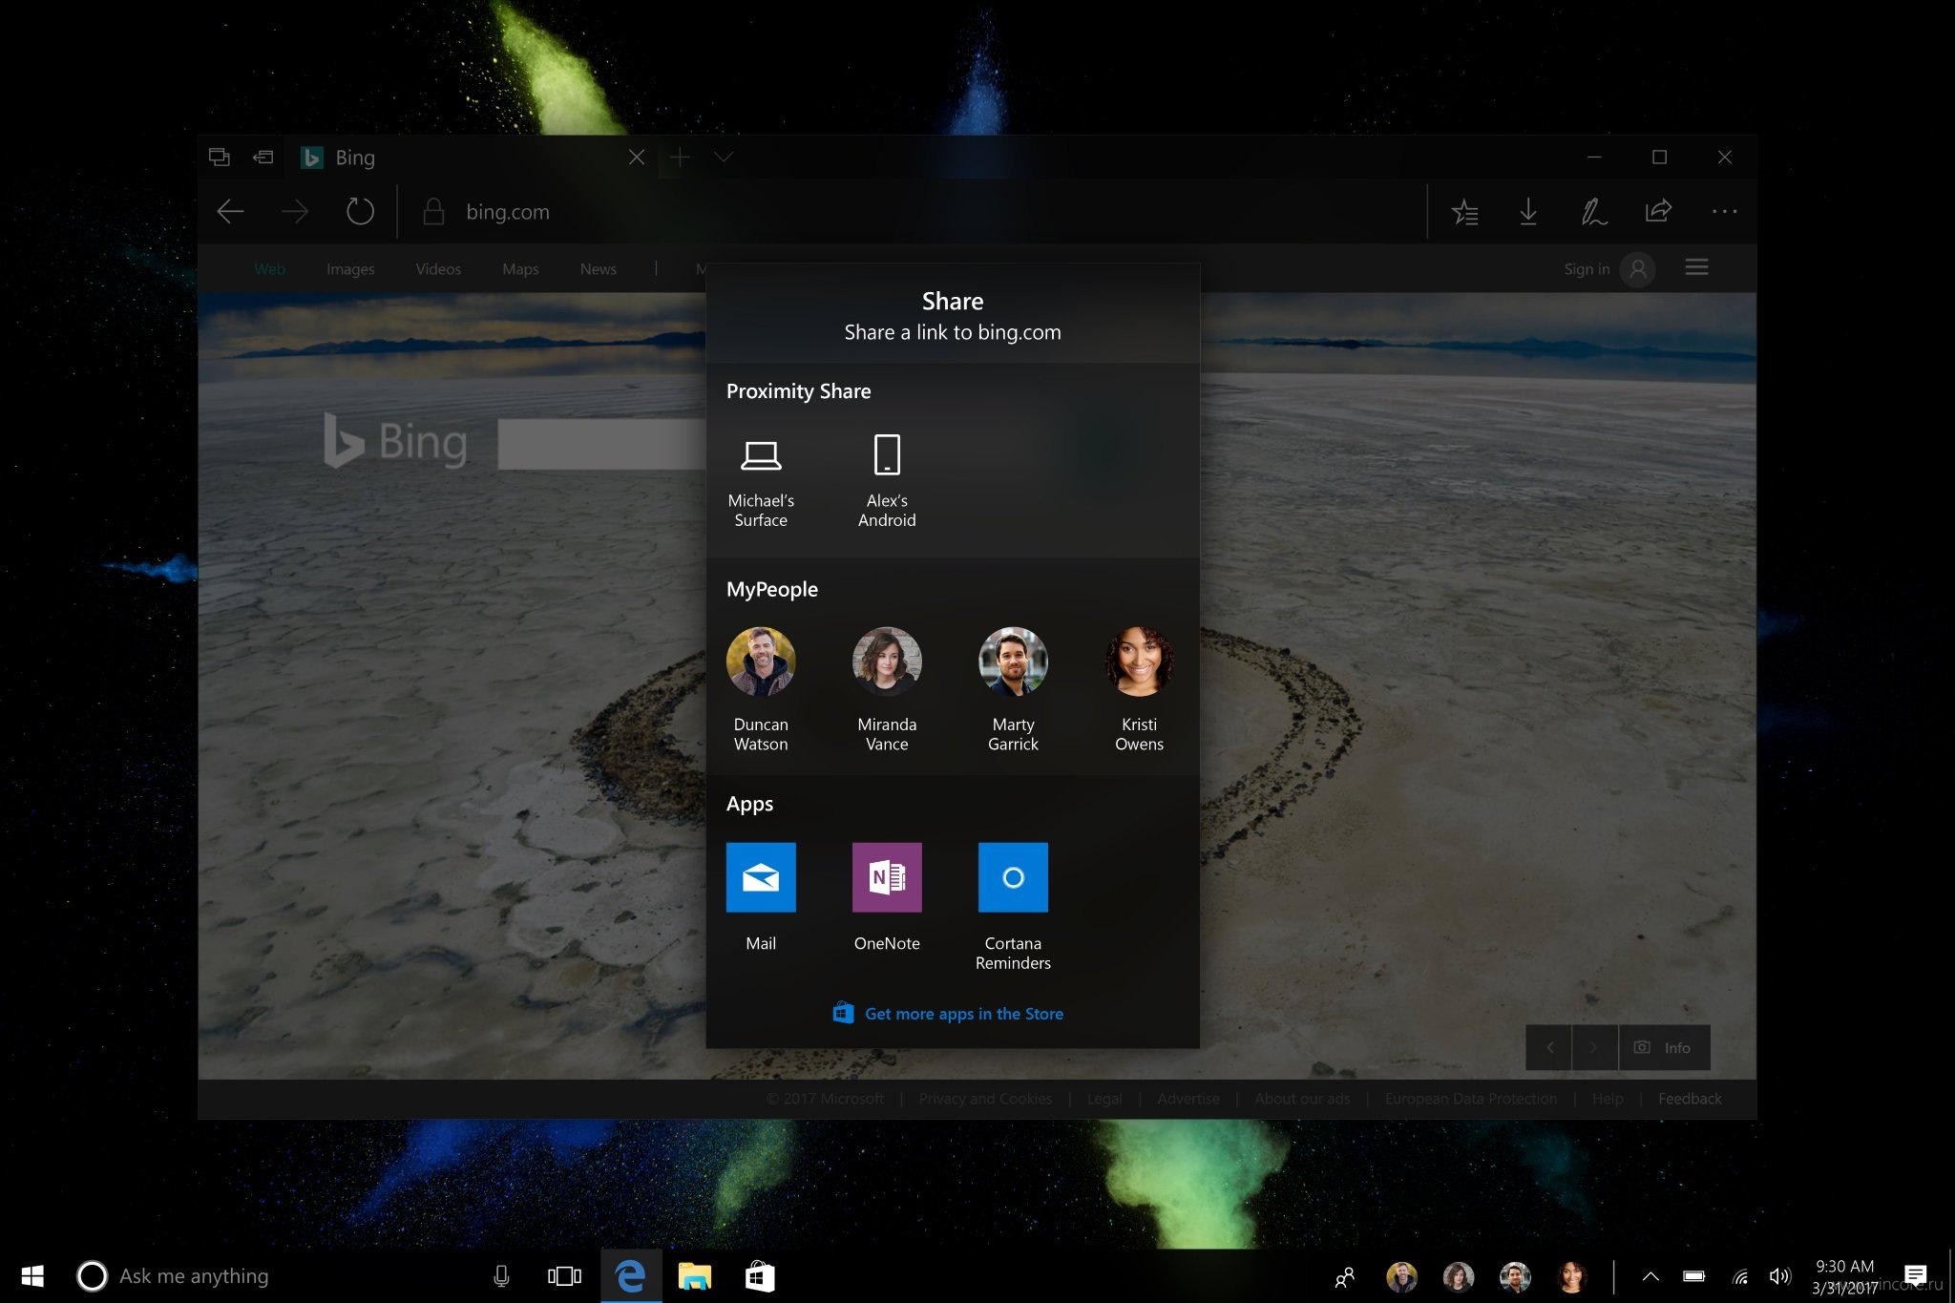This screenshot has width=1955, height=1303.
Task: Open Bing Maps tab
Action: point(520,269)
